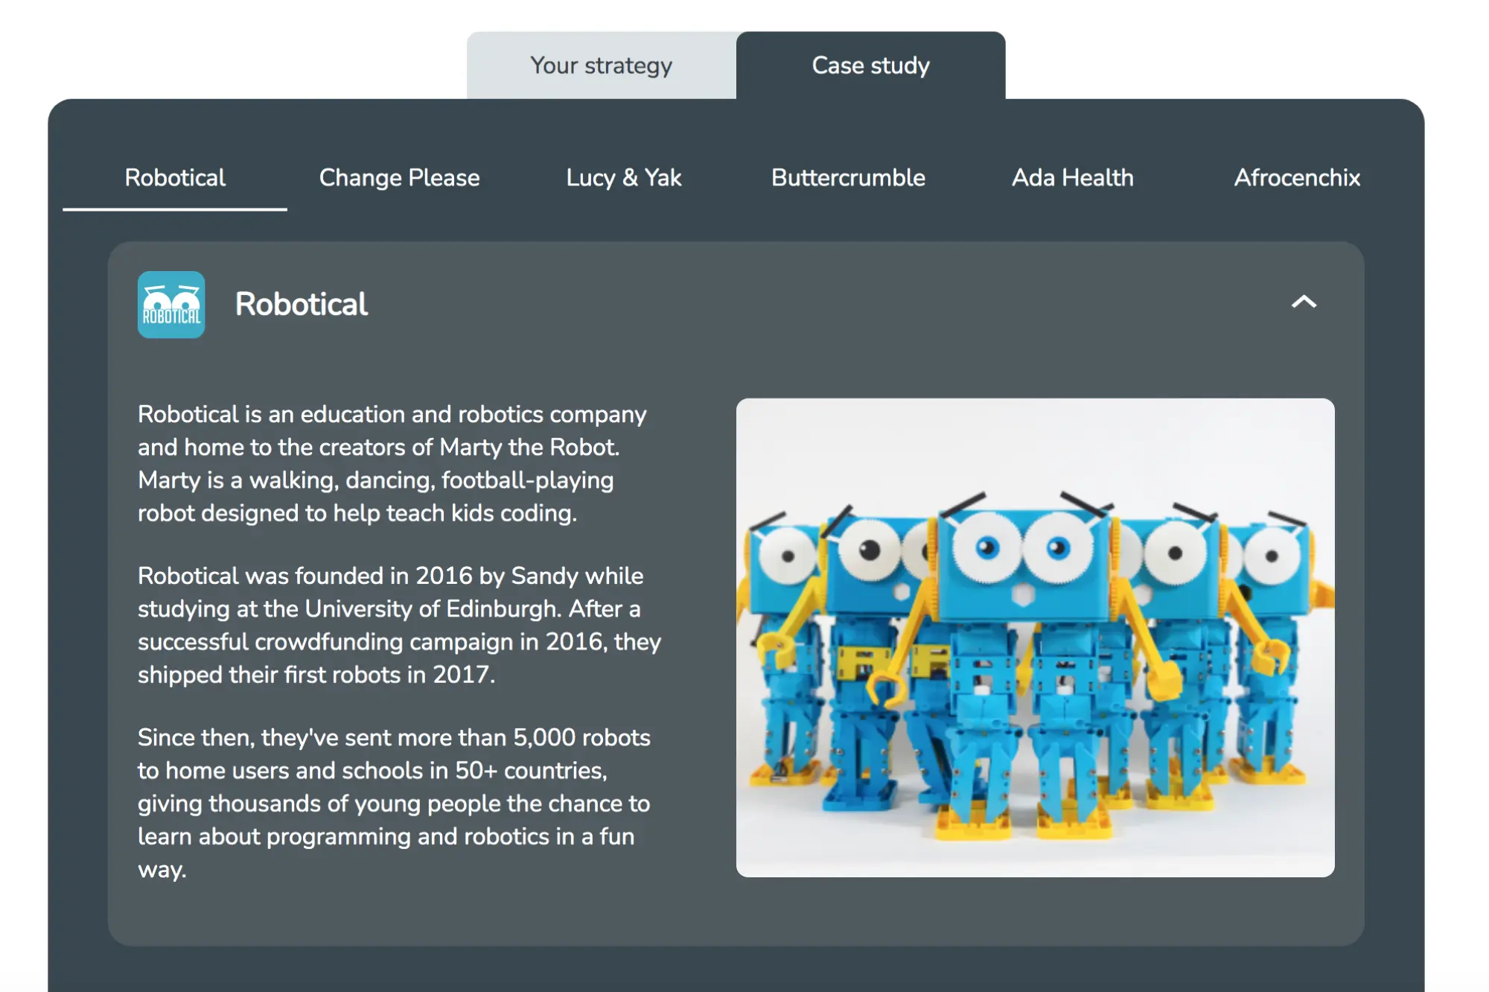Open the Buttercrumble case study tab
The width and height of the screenshot is (1489, 992).
point(848,178)
